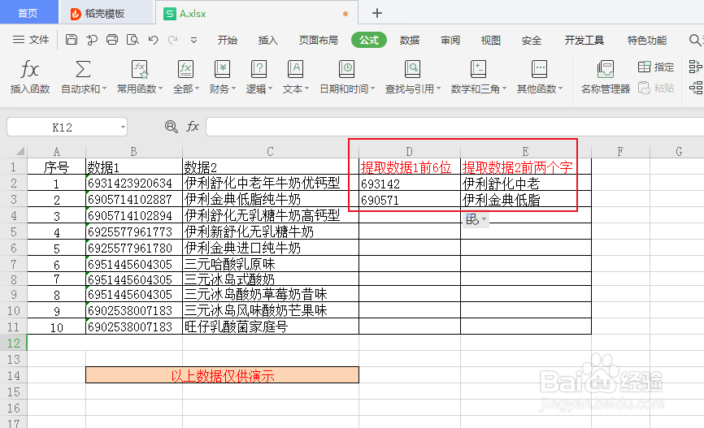The width and height of the screenshot is (704, 428).
Task: Switch to the 安全 ribbon tab
Action: click(x=532, y=41)
